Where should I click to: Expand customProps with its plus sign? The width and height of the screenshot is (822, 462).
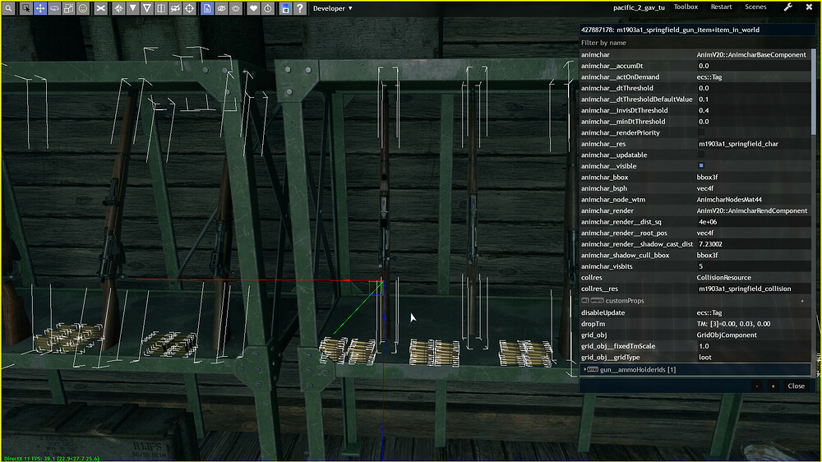[x=802, y=301]
